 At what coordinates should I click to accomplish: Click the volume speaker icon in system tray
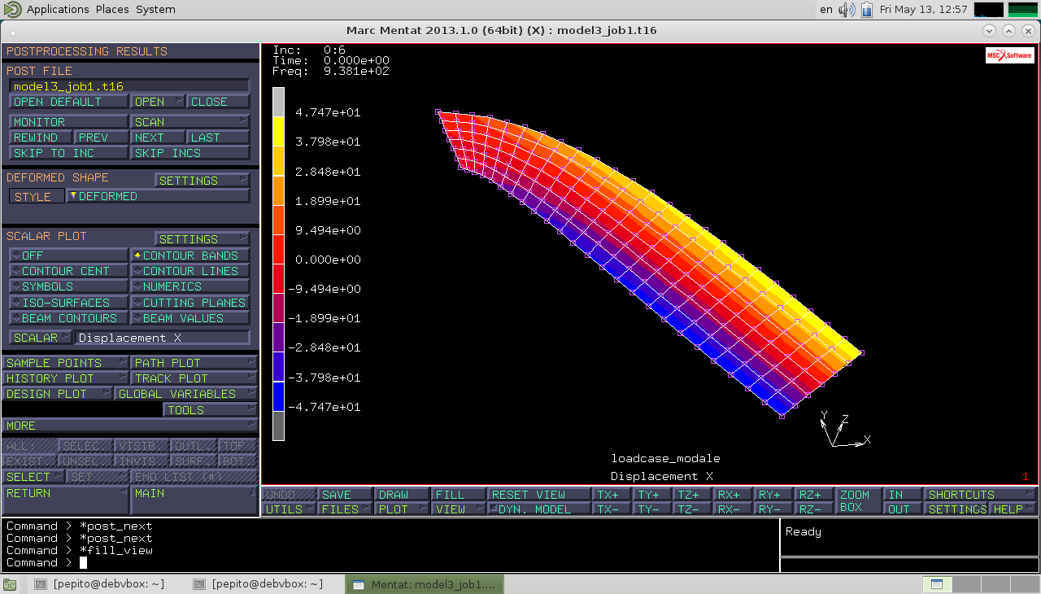[847, 10]
